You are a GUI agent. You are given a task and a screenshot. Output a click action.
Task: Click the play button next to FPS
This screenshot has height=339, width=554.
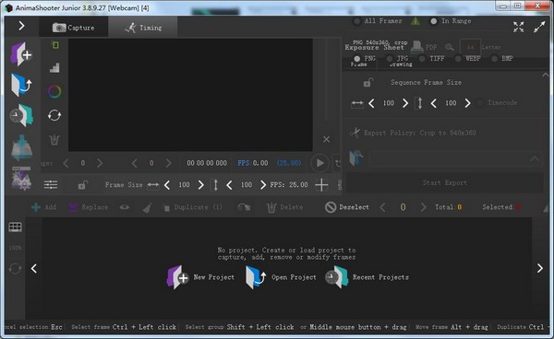click(319, 163)
